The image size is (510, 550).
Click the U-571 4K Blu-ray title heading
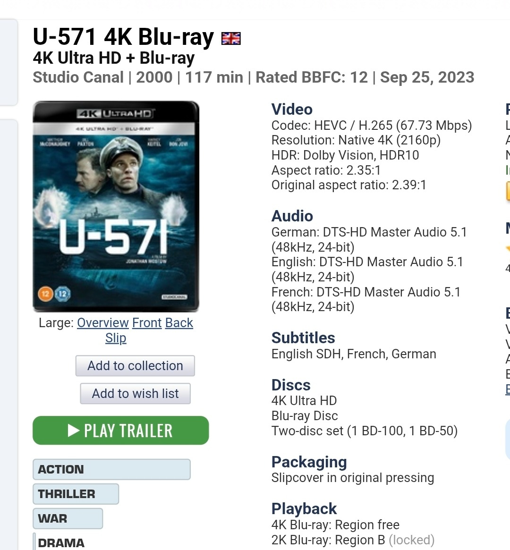123,37
